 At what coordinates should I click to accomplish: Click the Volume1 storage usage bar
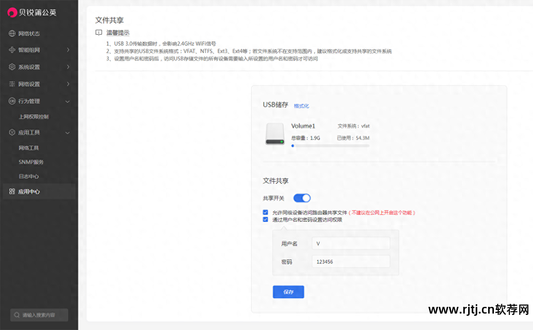pos(330,145)
